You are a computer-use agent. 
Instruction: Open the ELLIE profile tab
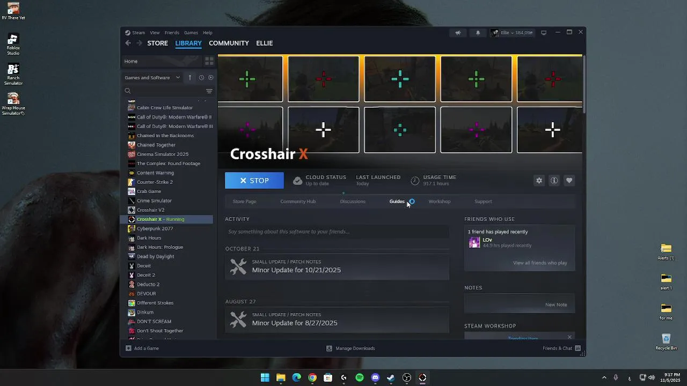point(265,43)
